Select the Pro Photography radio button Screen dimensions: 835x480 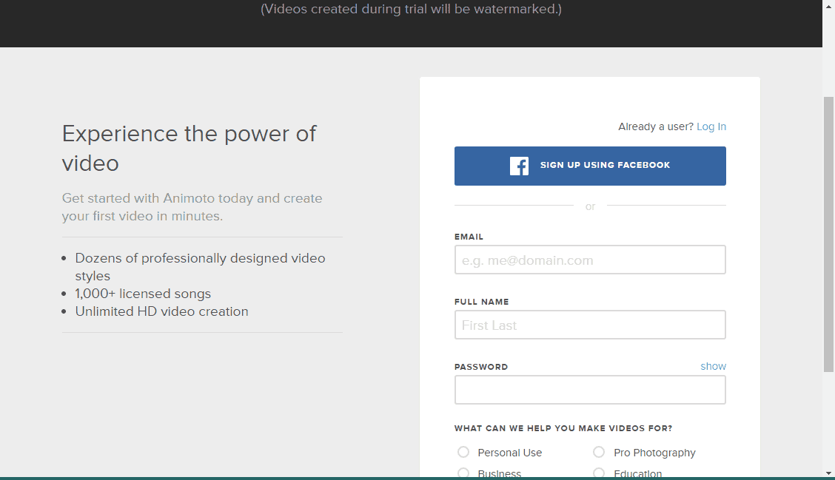point(599,452)
